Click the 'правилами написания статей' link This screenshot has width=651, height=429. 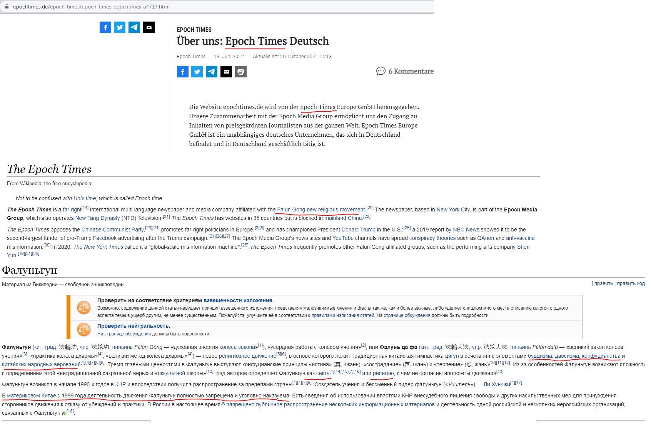click(343, 315)
